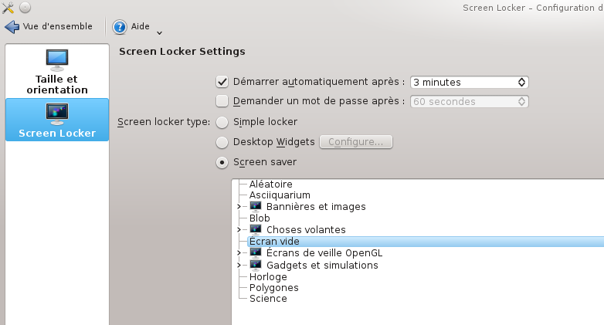The height and width of the screenshot is (325, 604).
Task: Click the Configure... button
Action: click(x=356, y=142)
